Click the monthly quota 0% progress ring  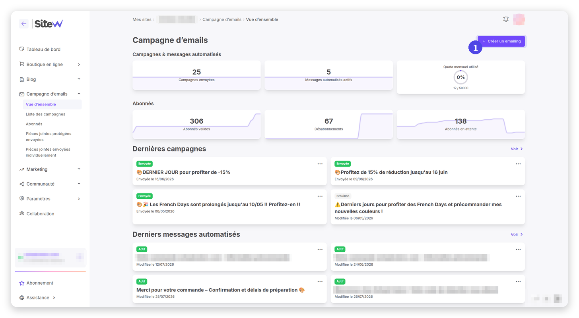(460, 77)
